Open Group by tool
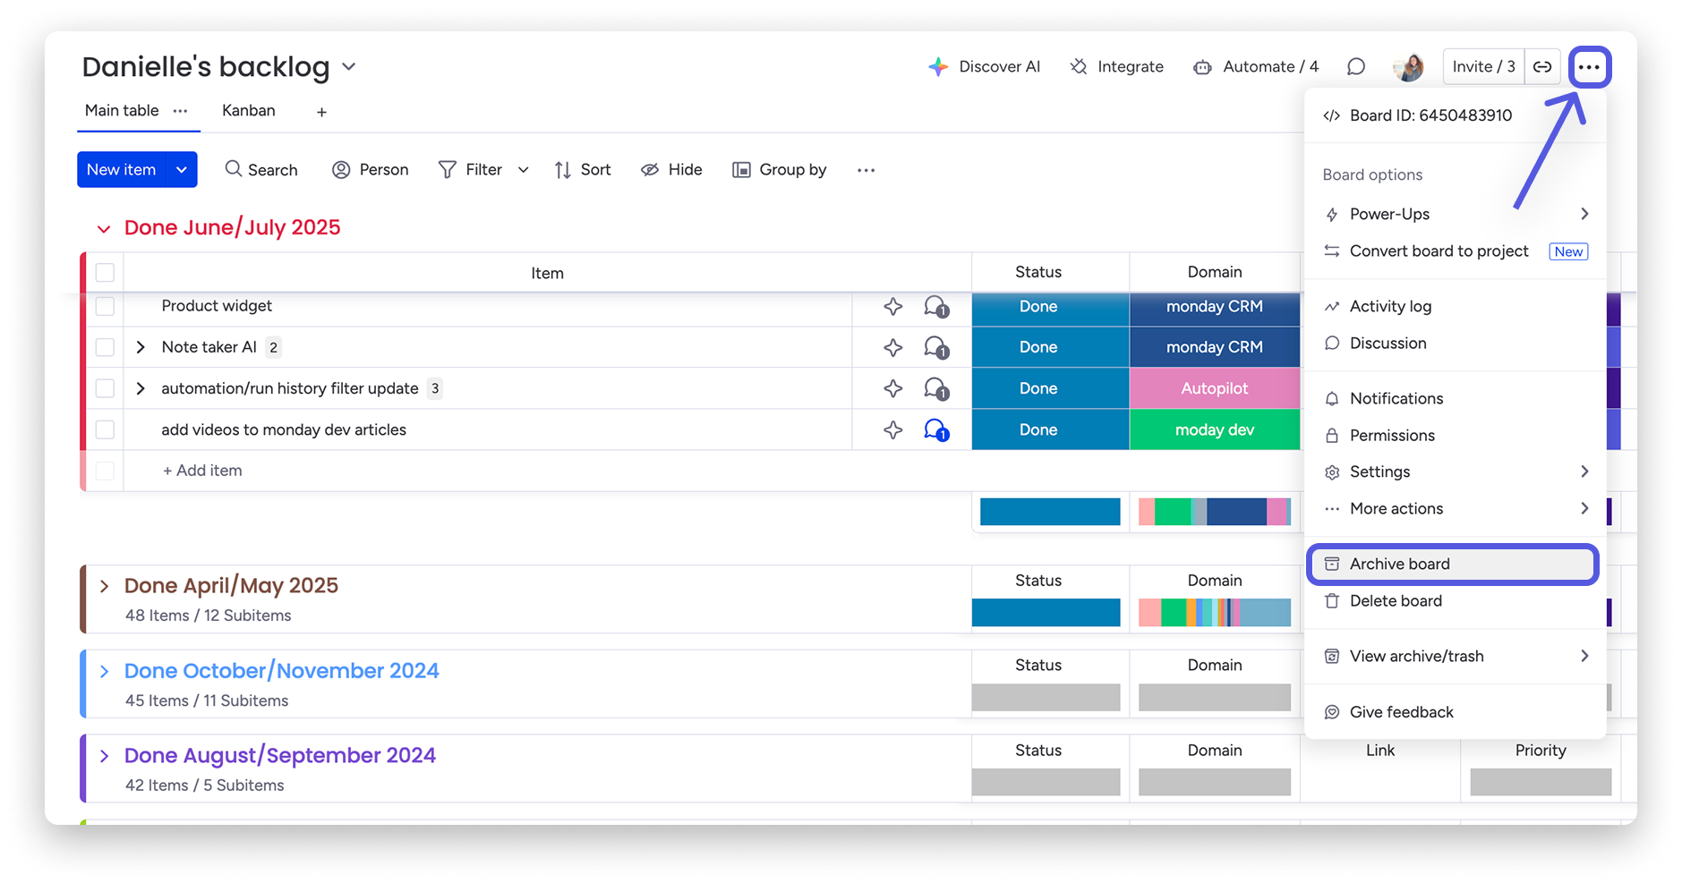This screenshot has height=883, width=1682. tap(779, 170)
